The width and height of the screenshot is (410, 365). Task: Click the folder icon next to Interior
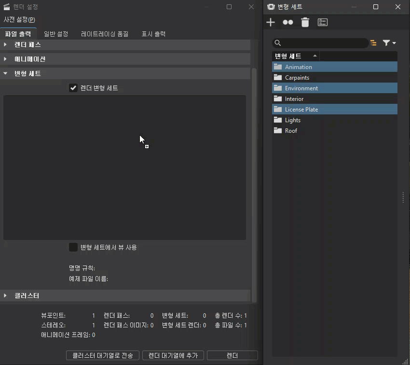[278, 98]
